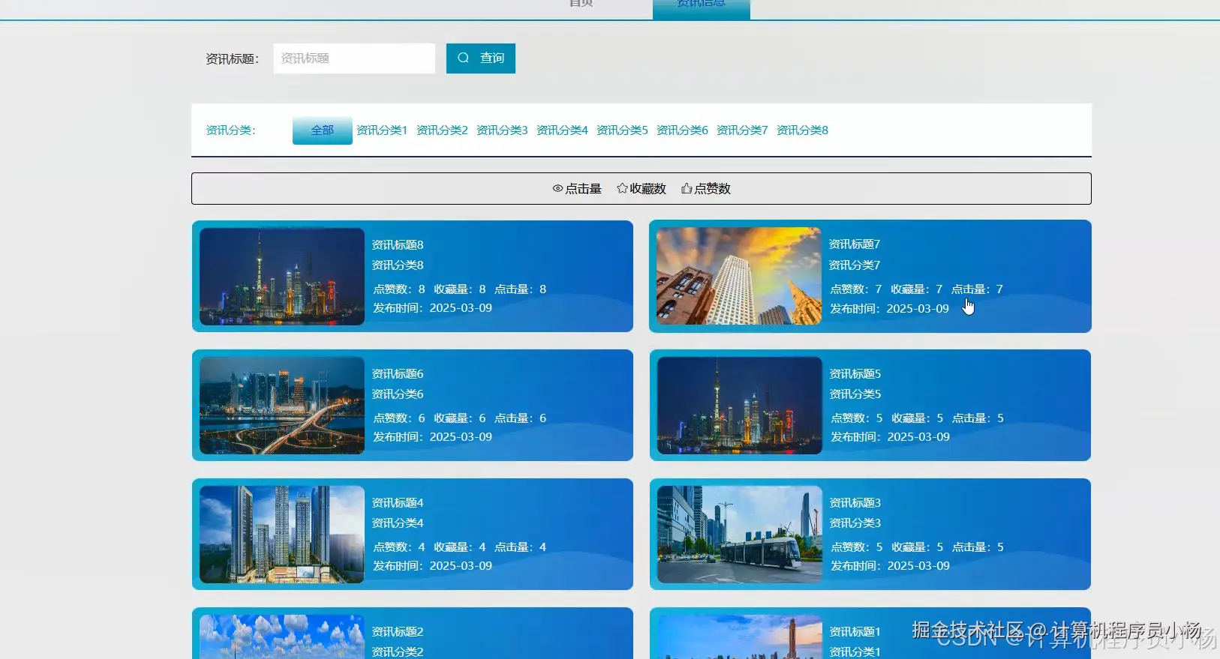Open the 资讯标题8 thumbnail image
1220x659 pixels.
click(282, 277)
